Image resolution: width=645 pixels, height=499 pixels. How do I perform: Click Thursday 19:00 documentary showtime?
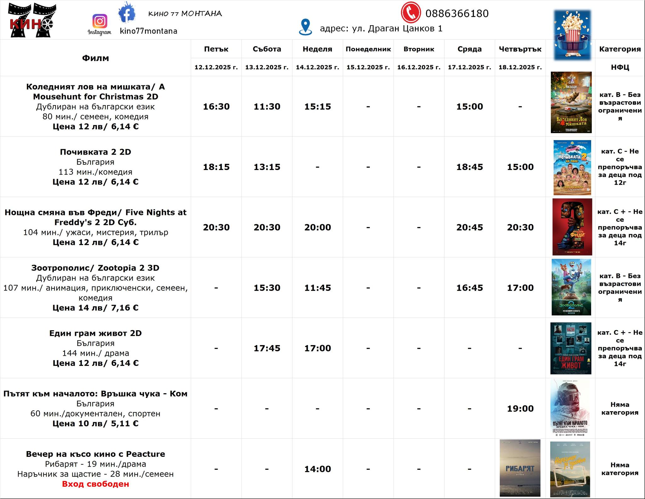click(x=520, y=409)
